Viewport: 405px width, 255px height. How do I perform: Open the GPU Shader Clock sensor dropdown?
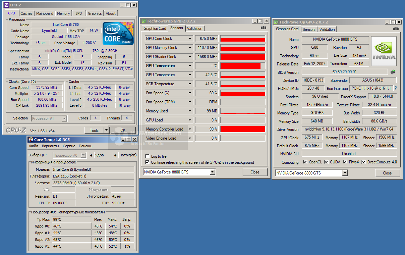(x=190, y=57)
